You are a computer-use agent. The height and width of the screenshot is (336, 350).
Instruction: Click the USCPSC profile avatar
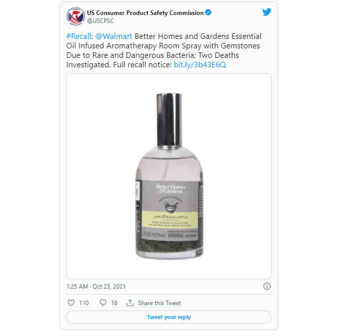coord(76,16)
